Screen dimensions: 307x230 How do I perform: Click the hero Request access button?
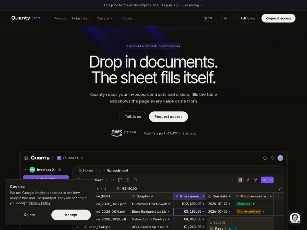click(x=169, y=117)
